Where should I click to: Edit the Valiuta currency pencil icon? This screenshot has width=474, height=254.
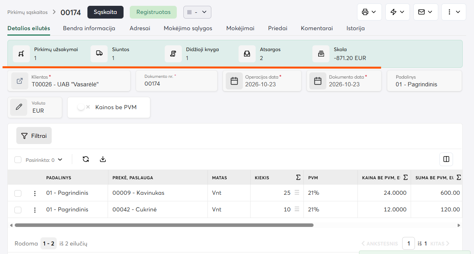(x=19, y=107)
